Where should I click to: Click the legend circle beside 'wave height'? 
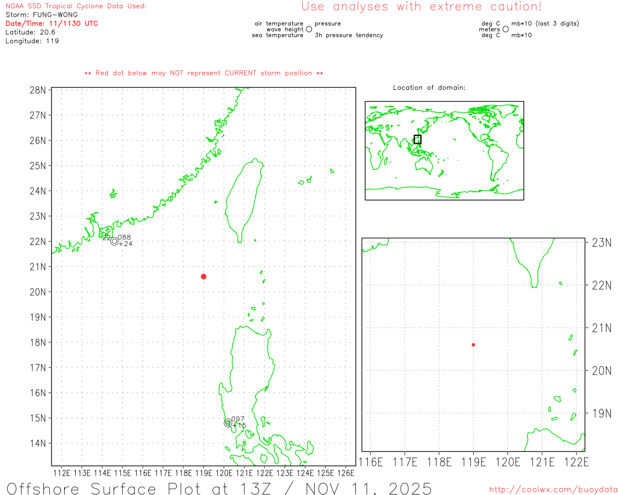[309, 29]
